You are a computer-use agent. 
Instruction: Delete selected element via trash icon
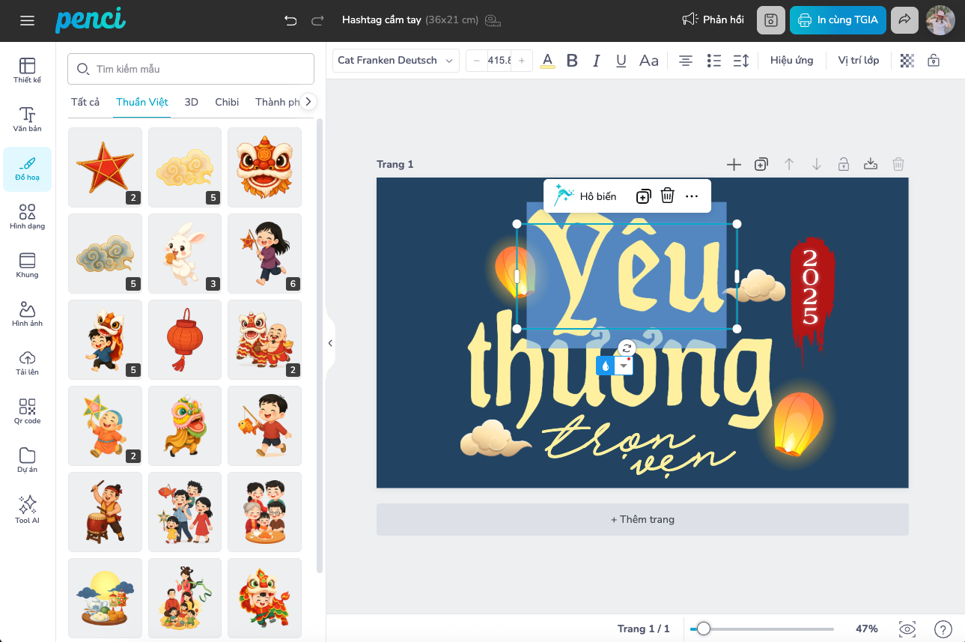coord(667,196)
